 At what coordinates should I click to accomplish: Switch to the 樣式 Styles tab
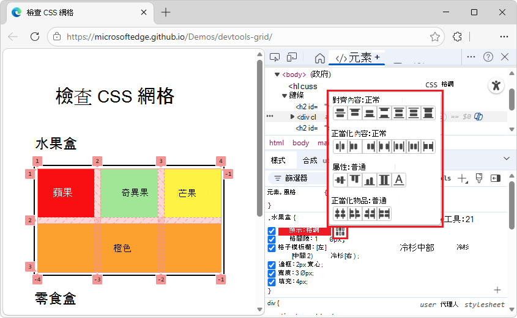(x=278, y=161)
